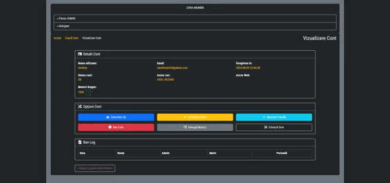Click the HIGH_WIZARD access value

tap(165, 80)
